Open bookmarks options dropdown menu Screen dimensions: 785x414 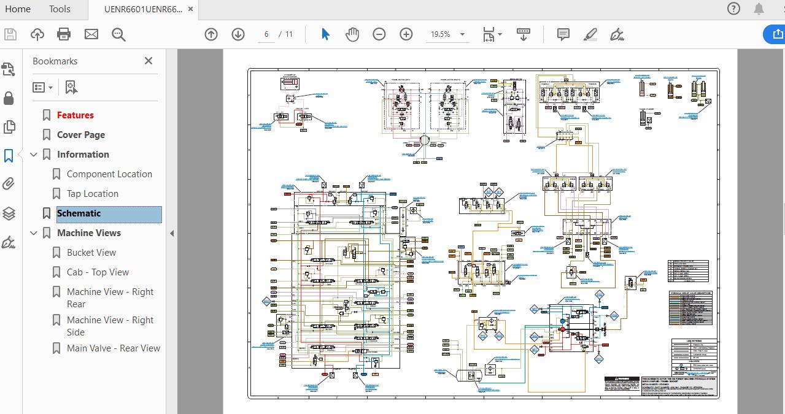(x=42, y=88)
